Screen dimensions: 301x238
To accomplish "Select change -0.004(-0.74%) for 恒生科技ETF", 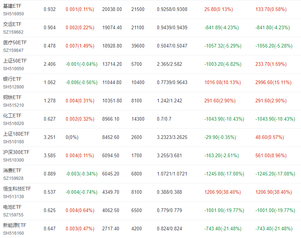I will (82, 192).
